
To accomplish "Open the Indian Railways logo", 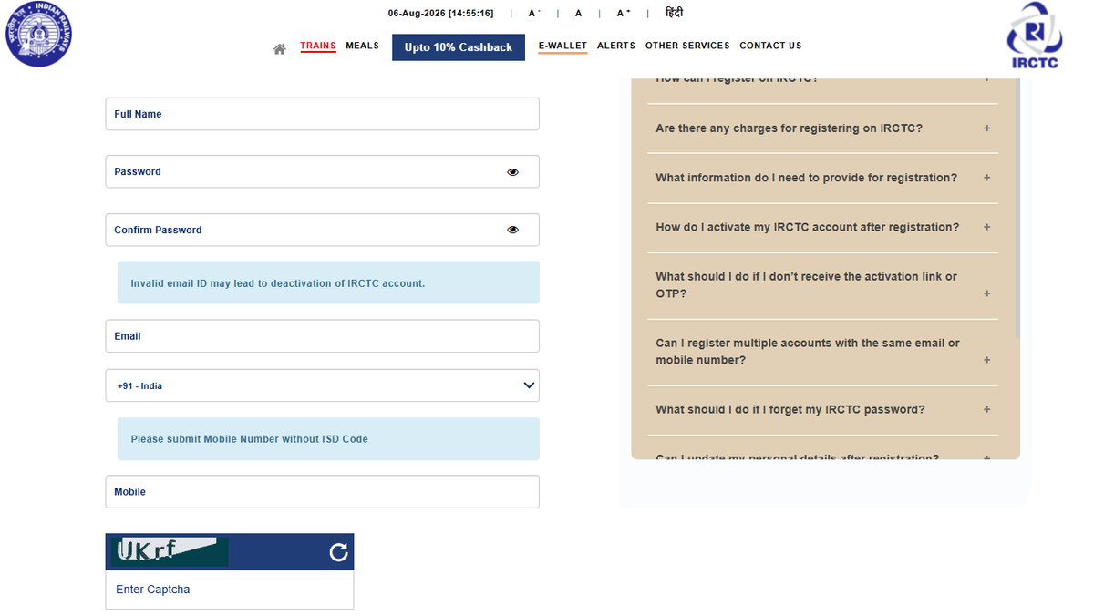I will coord(38,34).
